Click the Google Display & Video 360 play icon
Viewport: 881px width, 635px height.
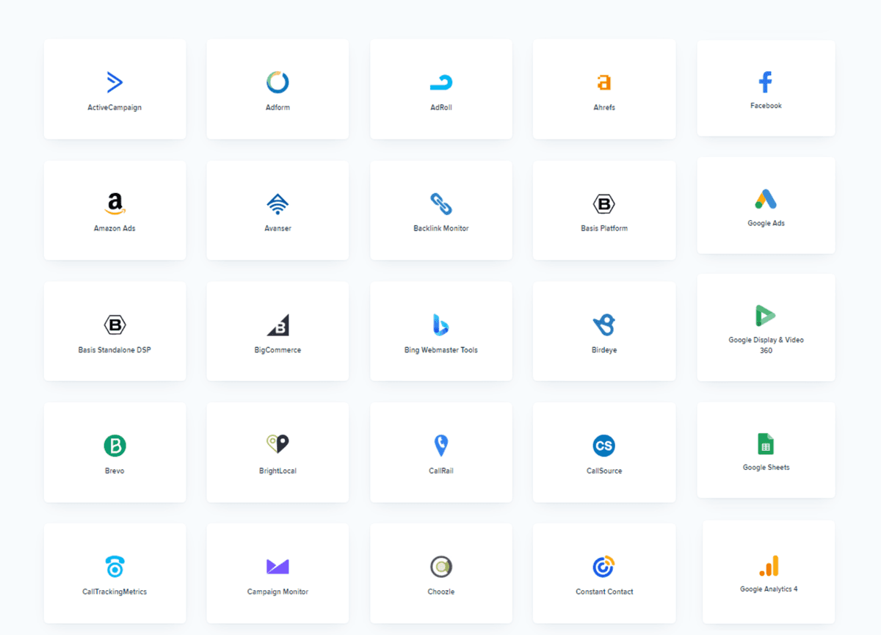tap(766, 316)
